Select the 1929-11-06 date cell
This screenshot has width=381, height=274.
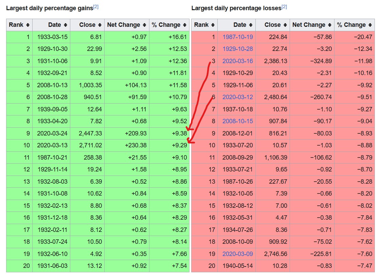click(x=236, y=85)
